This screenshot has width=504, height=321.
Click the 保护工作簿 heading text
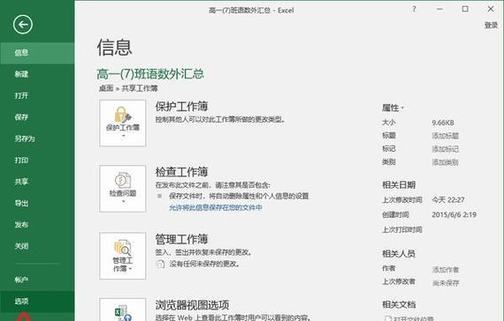pos(181,107)
